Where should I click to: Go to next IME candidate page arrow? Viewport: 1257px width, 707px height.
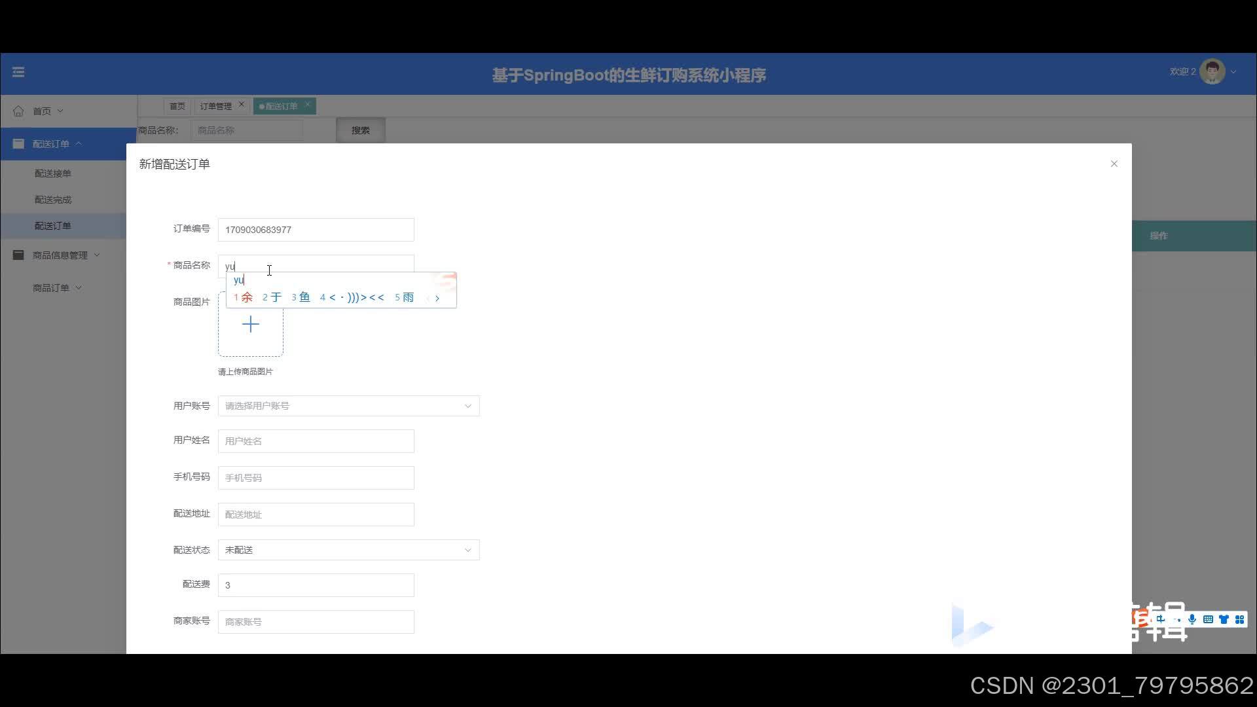click(x=437, y=299)
